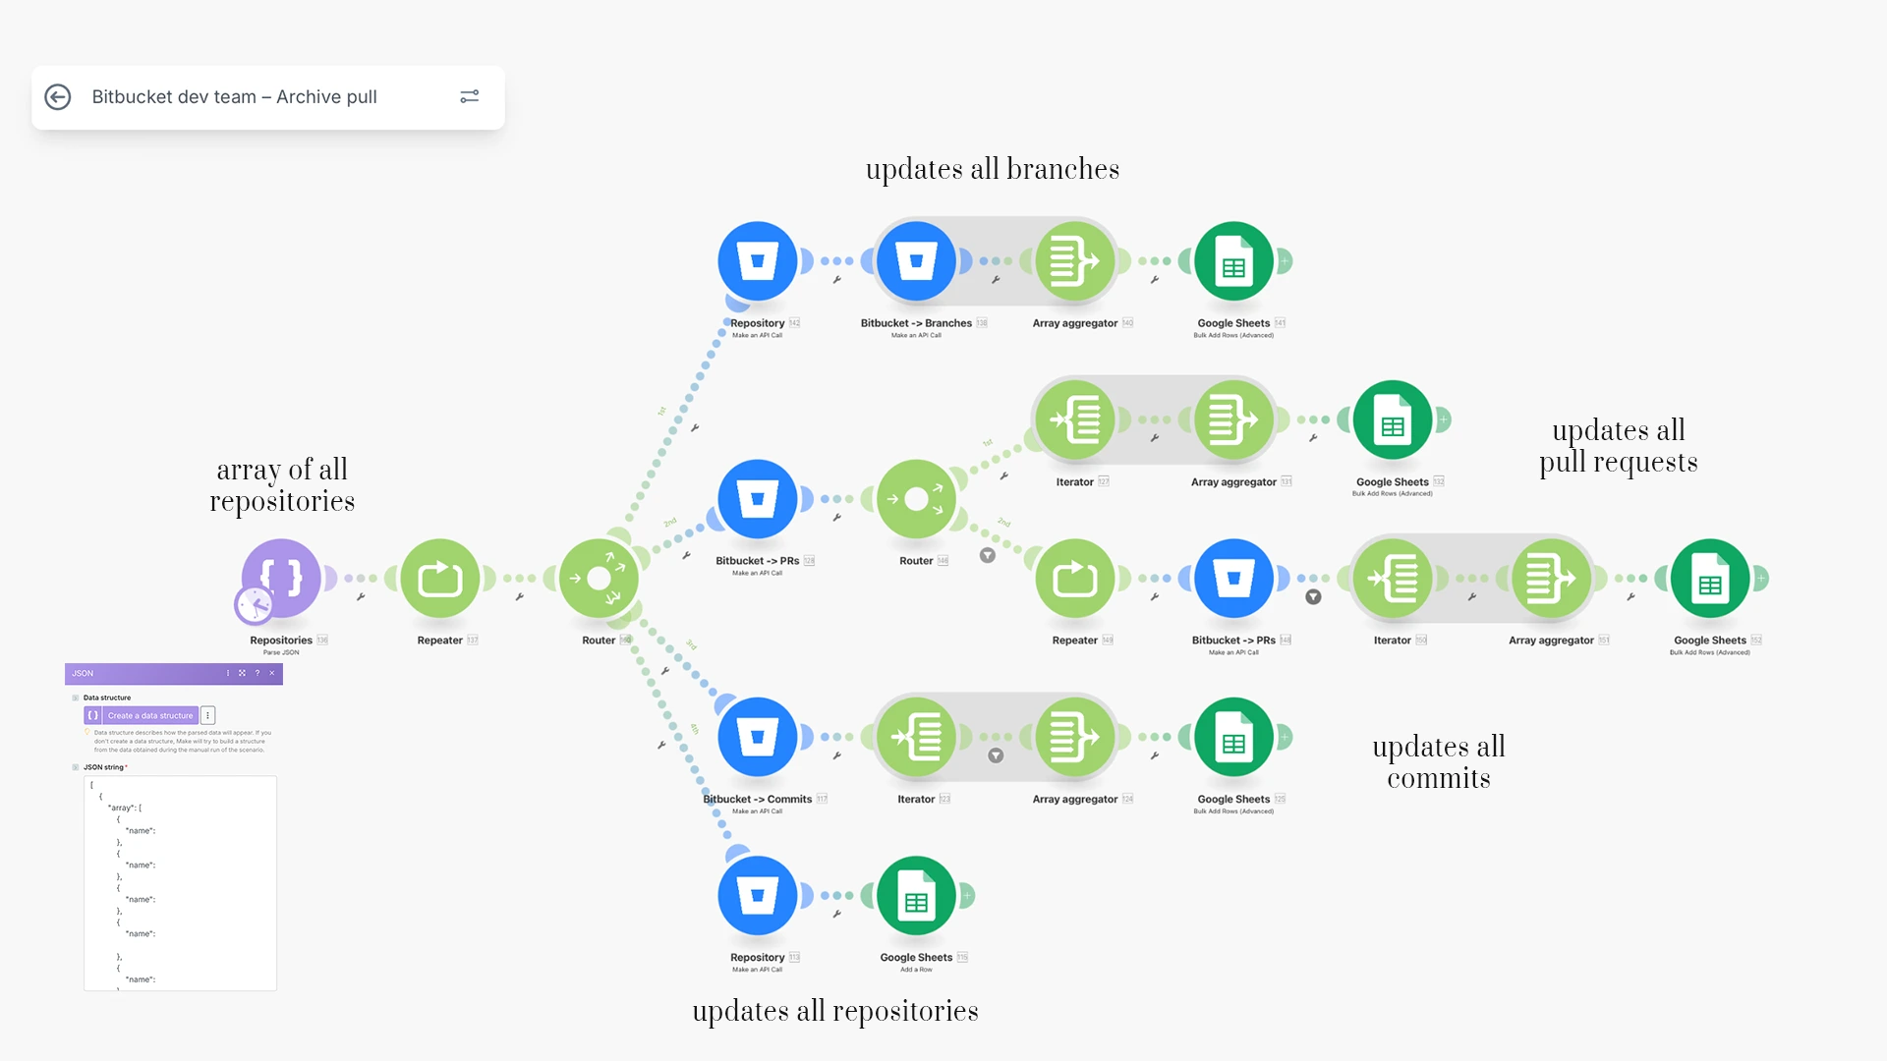Toggle the JSON string map switch

(x=76, y=767)
